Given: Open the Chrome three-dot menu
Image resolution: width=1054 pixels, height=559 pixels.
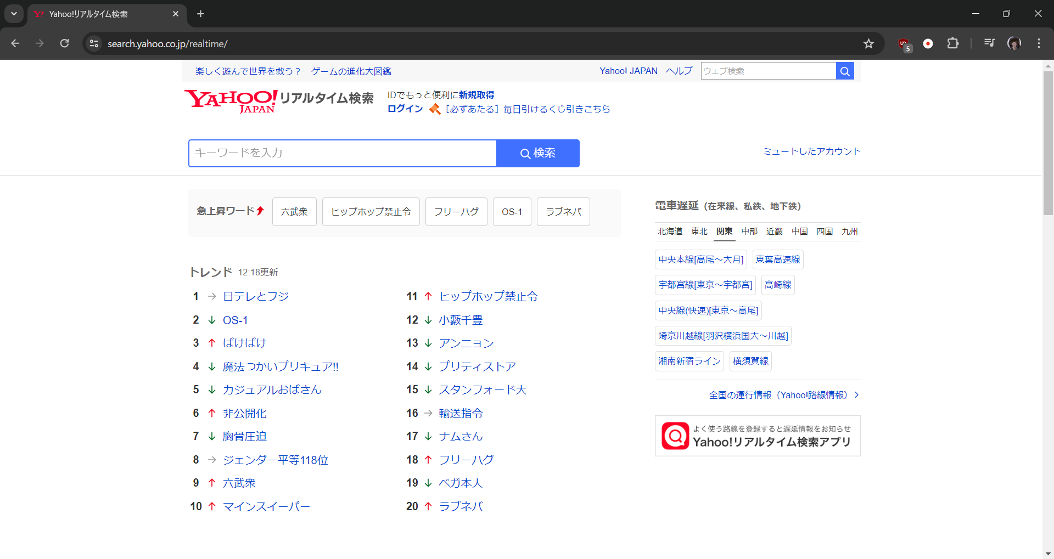Looking at the screenshot, I should 1039,43.
